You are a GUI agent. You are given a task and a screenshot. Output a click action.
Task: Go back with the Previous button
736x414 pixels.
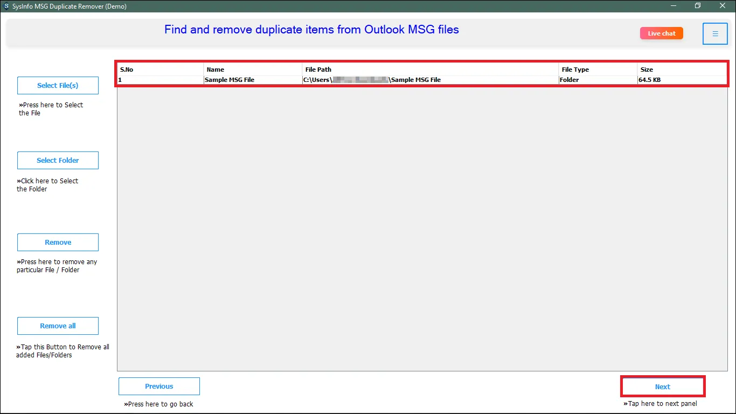[159, 386]
